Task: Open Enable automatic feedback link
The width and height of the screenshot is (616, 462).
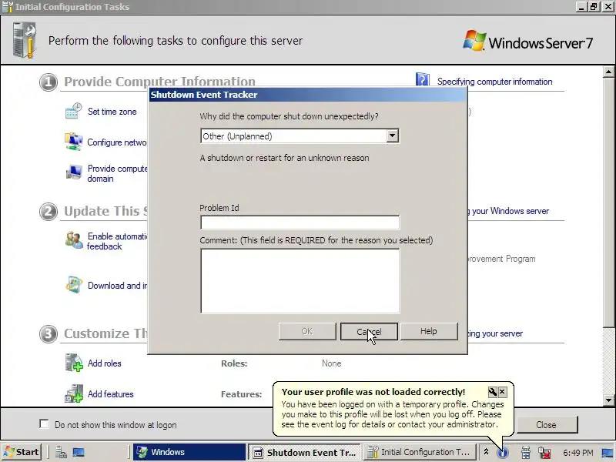Action: (117, 241)
